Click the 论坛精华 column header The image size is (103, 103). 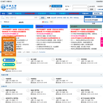86,27
